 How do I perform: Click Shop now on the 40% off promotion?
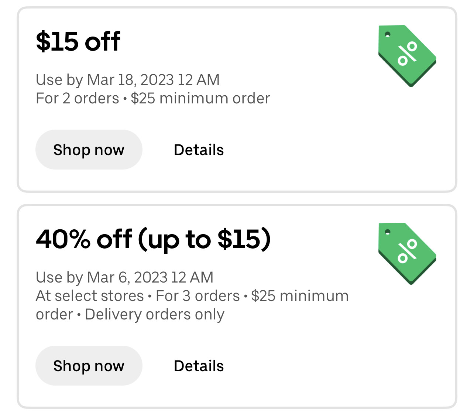[89, 366]
